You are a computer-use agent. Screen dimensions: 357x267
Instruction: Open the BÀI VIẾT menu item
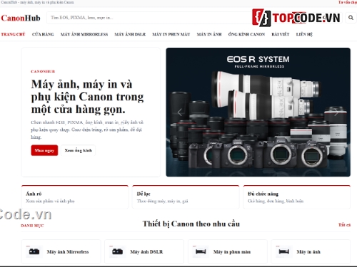tap(281, 34)
